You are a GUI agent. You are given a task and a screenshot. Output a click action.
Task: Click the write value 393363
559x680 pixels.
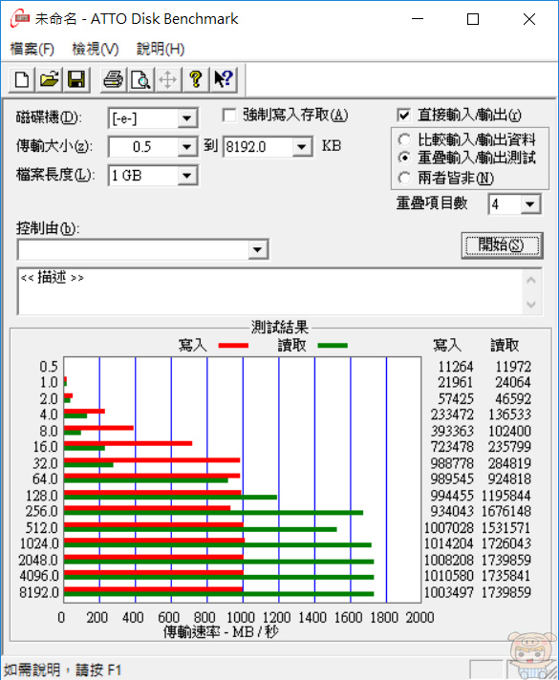(x=452, y=431)
